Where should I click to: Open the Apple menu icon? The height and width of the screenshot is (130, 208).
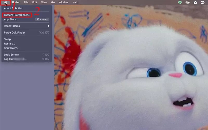coord(5,2)
